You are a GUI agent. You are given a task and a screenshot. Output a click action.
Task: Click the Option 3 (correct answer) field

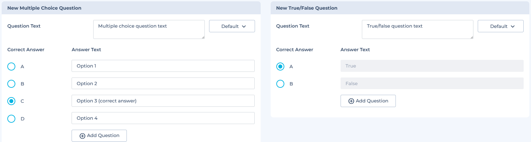163,101
